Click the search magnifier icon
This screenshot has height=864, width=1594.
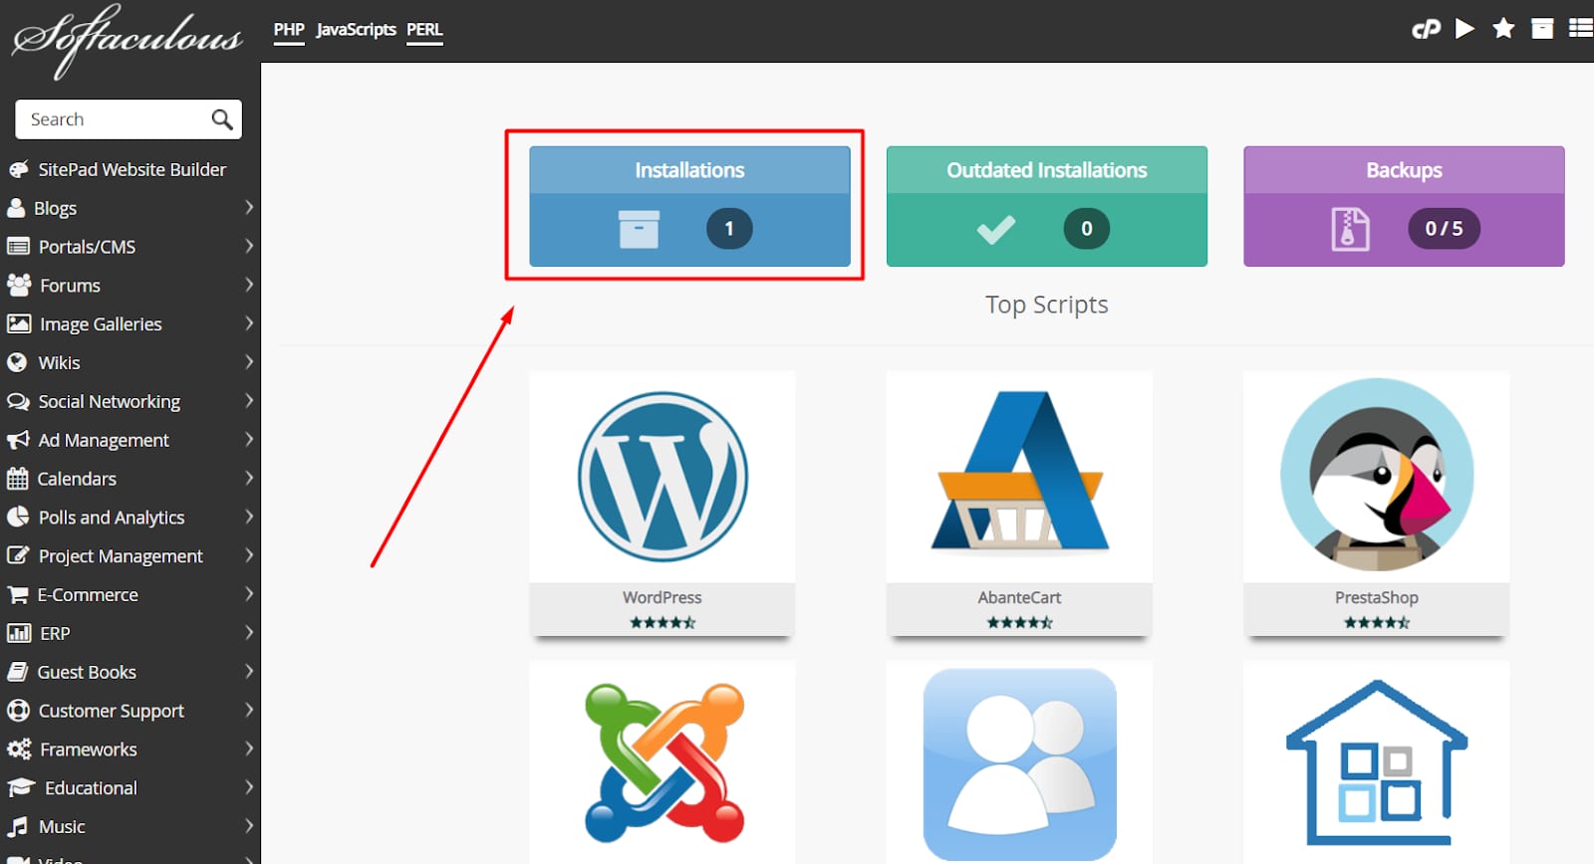click(x=222, y=120)
